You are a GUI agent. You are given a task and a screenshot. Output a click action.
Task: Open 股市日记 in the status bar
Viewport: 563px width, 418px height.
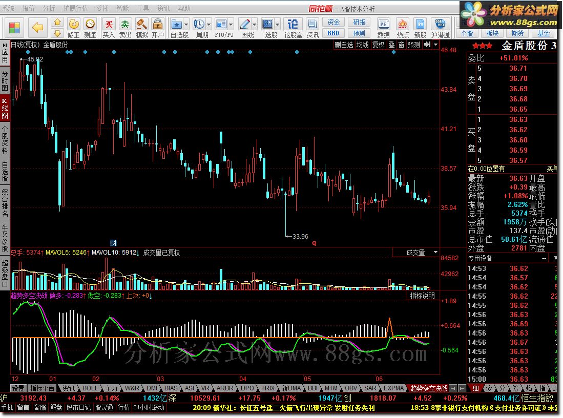[78, 408]
